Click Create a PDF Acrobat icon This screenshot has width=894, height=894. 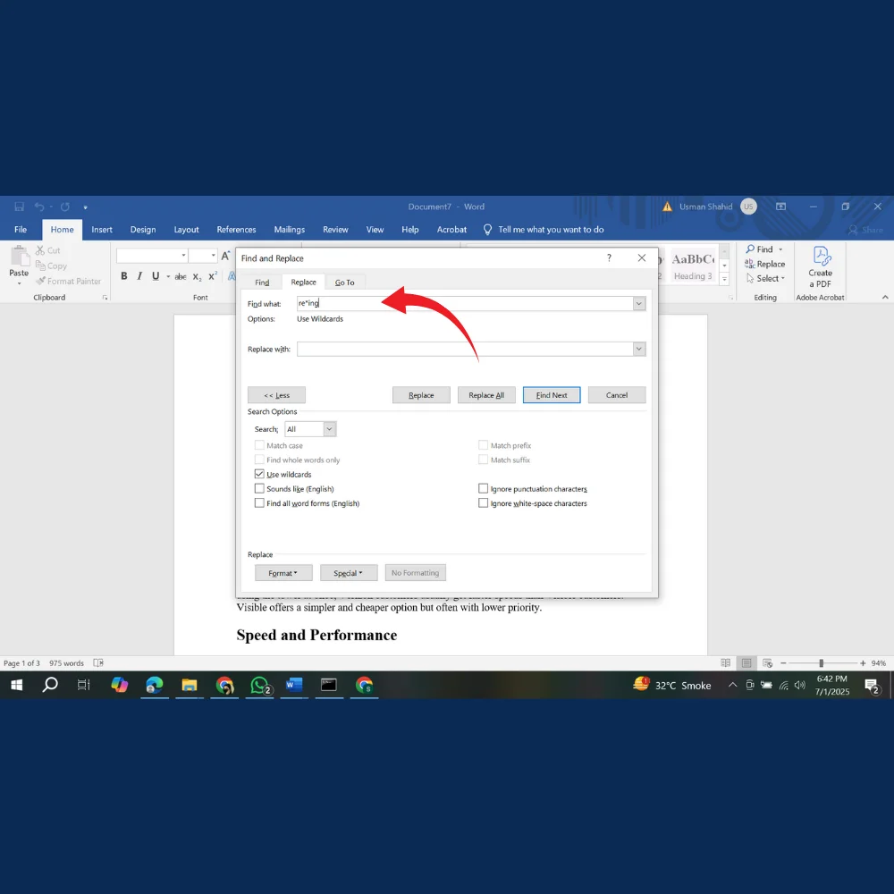click(x=821, y=266)
